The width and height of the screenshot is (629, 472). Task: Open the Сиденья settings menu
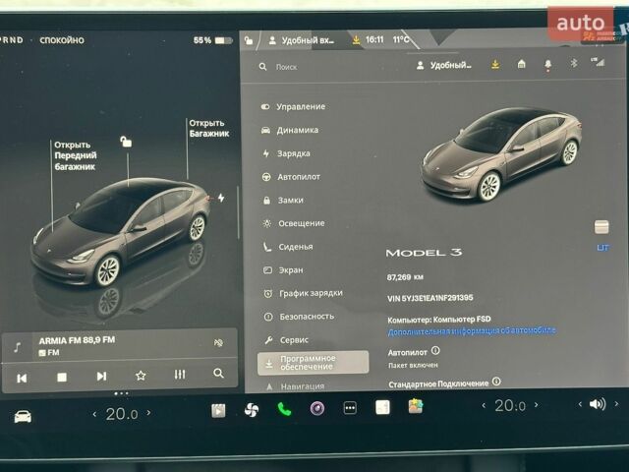pos(288,247)
